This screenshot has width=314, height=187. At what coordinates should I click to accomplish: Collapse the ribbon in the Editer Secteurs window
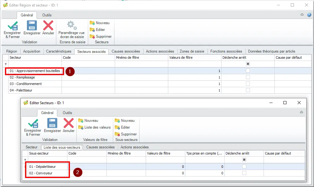click(301, 112)
